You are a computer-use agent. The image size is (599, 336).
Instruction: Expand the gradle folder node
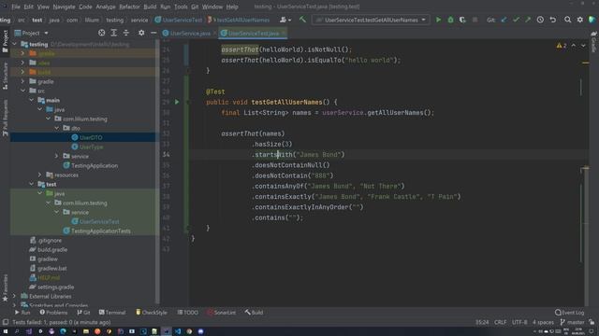(x=22, y=81)
